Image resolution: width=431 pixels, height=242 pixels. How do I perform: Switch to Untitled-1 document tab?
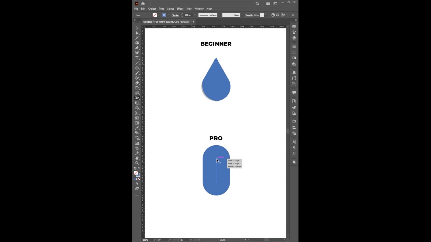point(166,22)
